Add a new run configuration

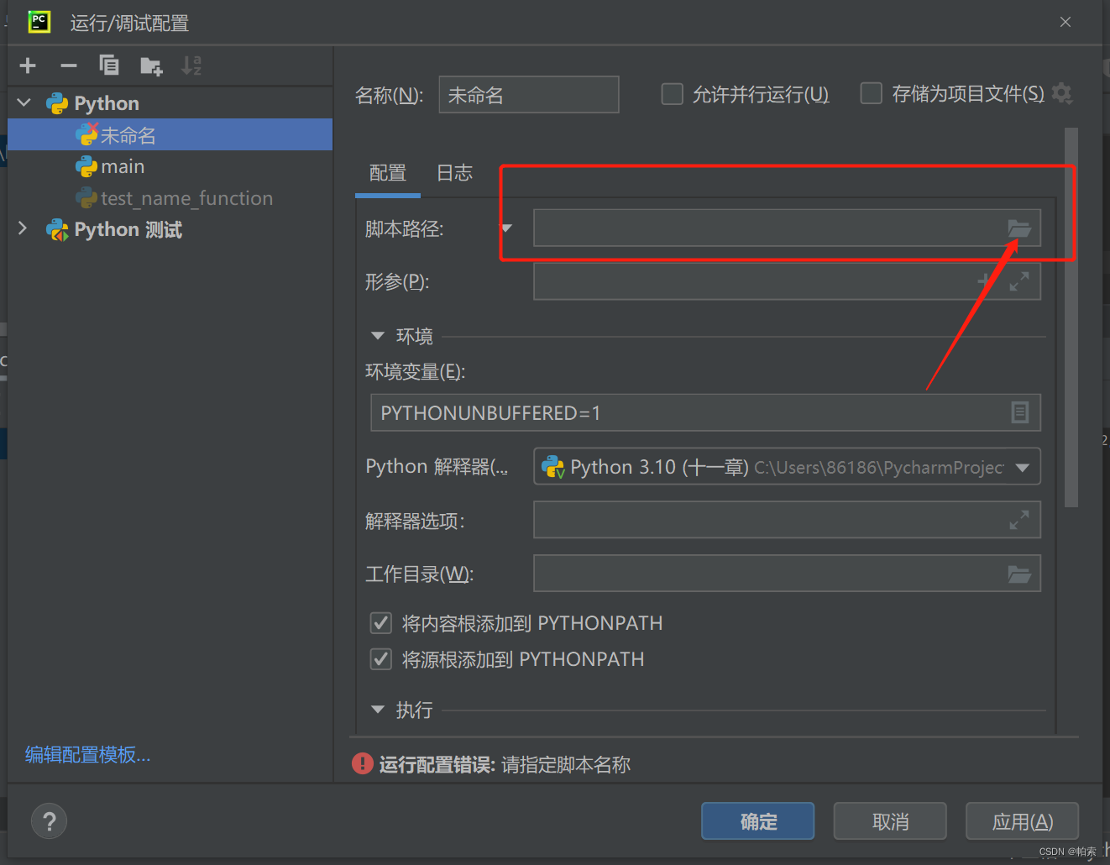[x=27, y=65]
